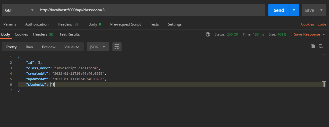Click the globe network info icon
This screenshot has height=127, width=329.
[208, 34]
